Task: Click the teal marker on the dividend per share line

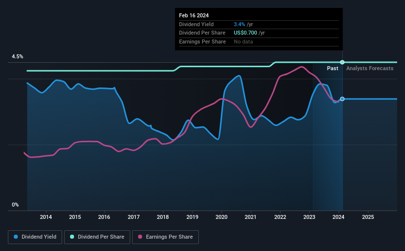Action: click(x=342, y=62)
